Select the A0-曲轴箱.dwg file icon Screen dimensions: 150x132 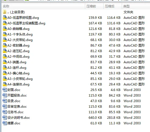pos(5,29)
